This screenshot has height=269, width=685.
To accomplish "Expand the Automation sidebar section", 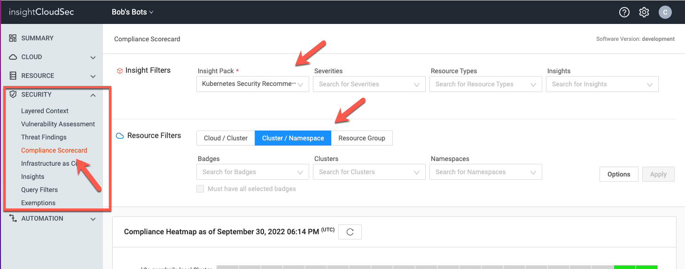I will pyautogui.click(x=93, y=219).
